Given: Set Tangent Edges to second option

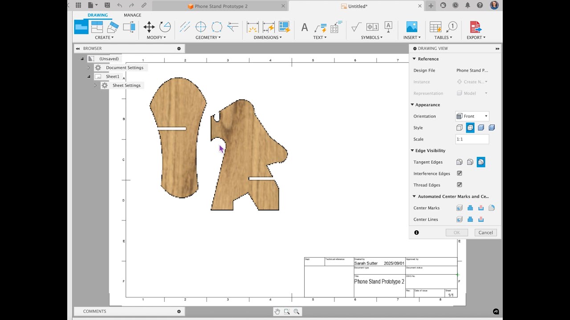Looking at the screenshot, I should (470, 162).
